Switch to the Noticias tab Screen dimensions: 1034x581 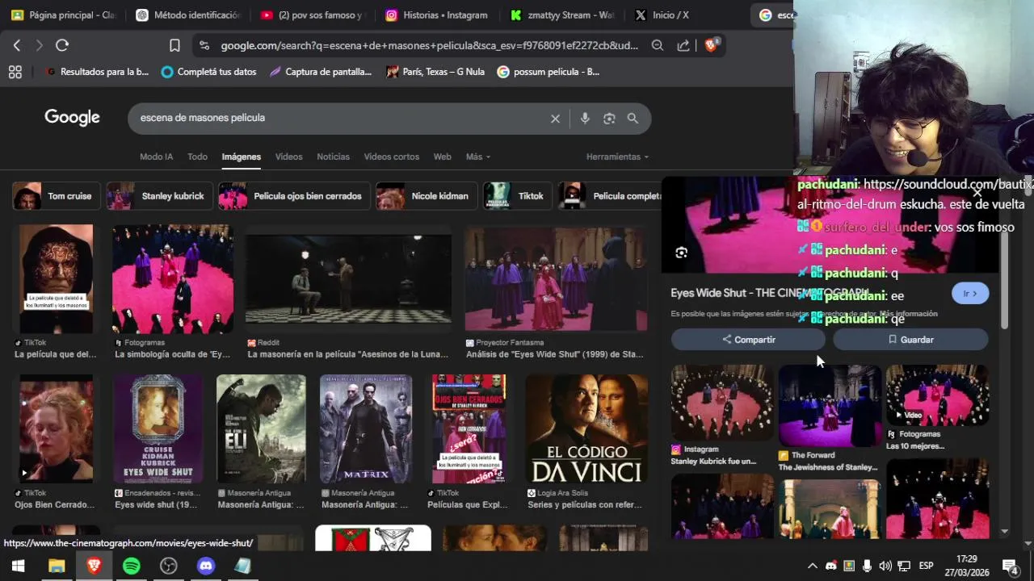pos(333,157)
